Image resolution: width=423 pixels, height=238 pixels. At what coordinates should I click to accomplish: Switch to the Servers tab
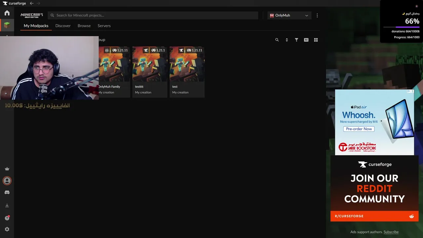[x=104, y=26]
